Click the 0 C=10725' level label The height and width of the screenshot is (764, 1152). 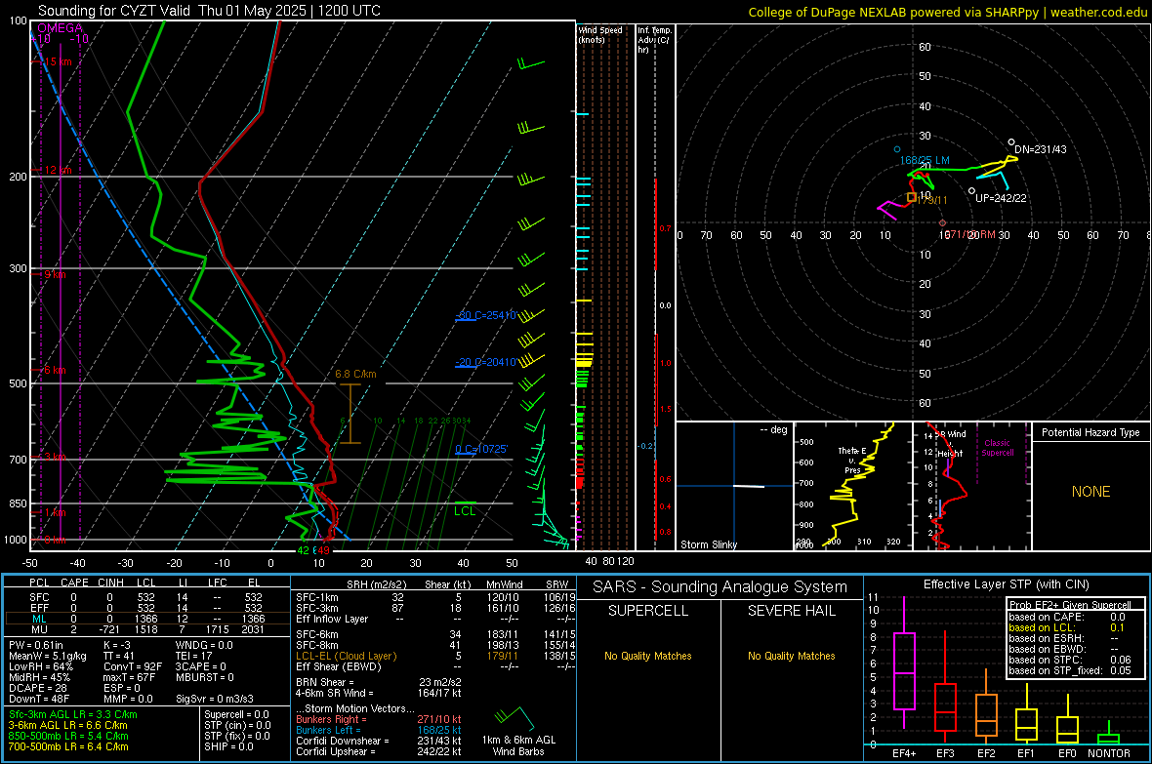(481, 449)
